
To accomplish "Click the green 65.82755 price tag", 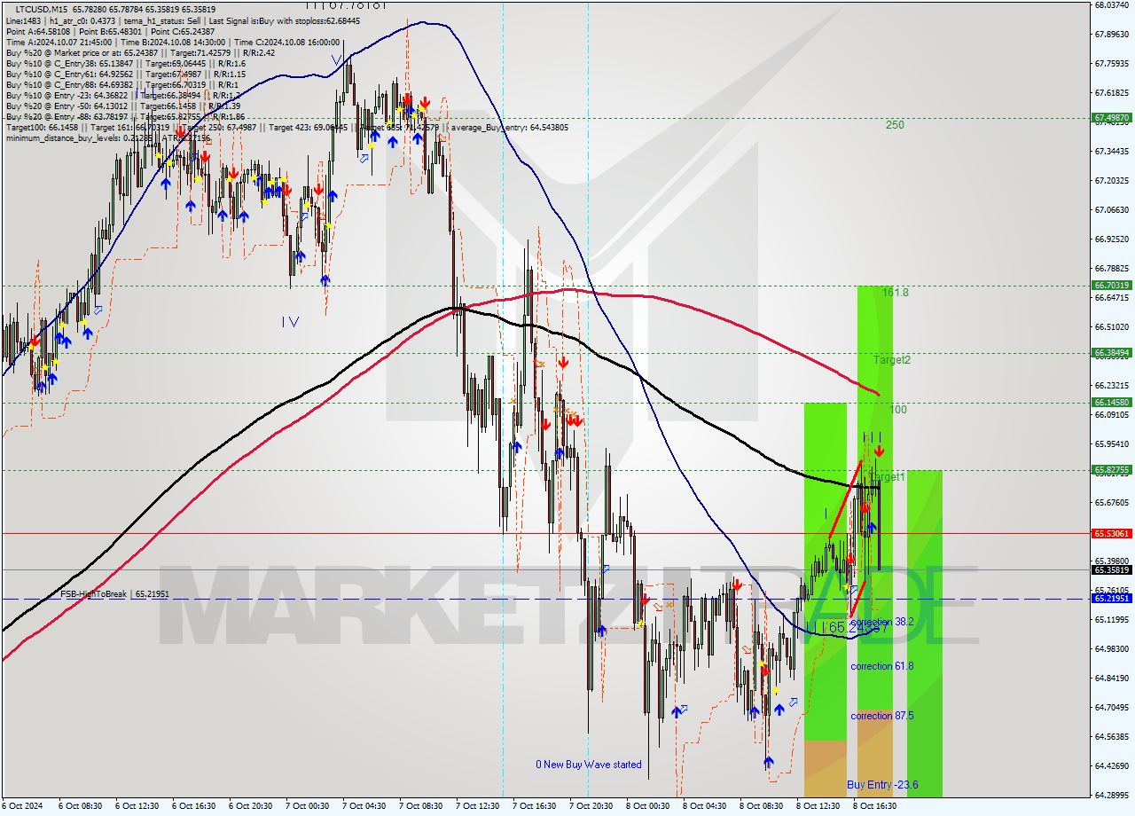I will pyautogui.click(x=1111, y=470).
